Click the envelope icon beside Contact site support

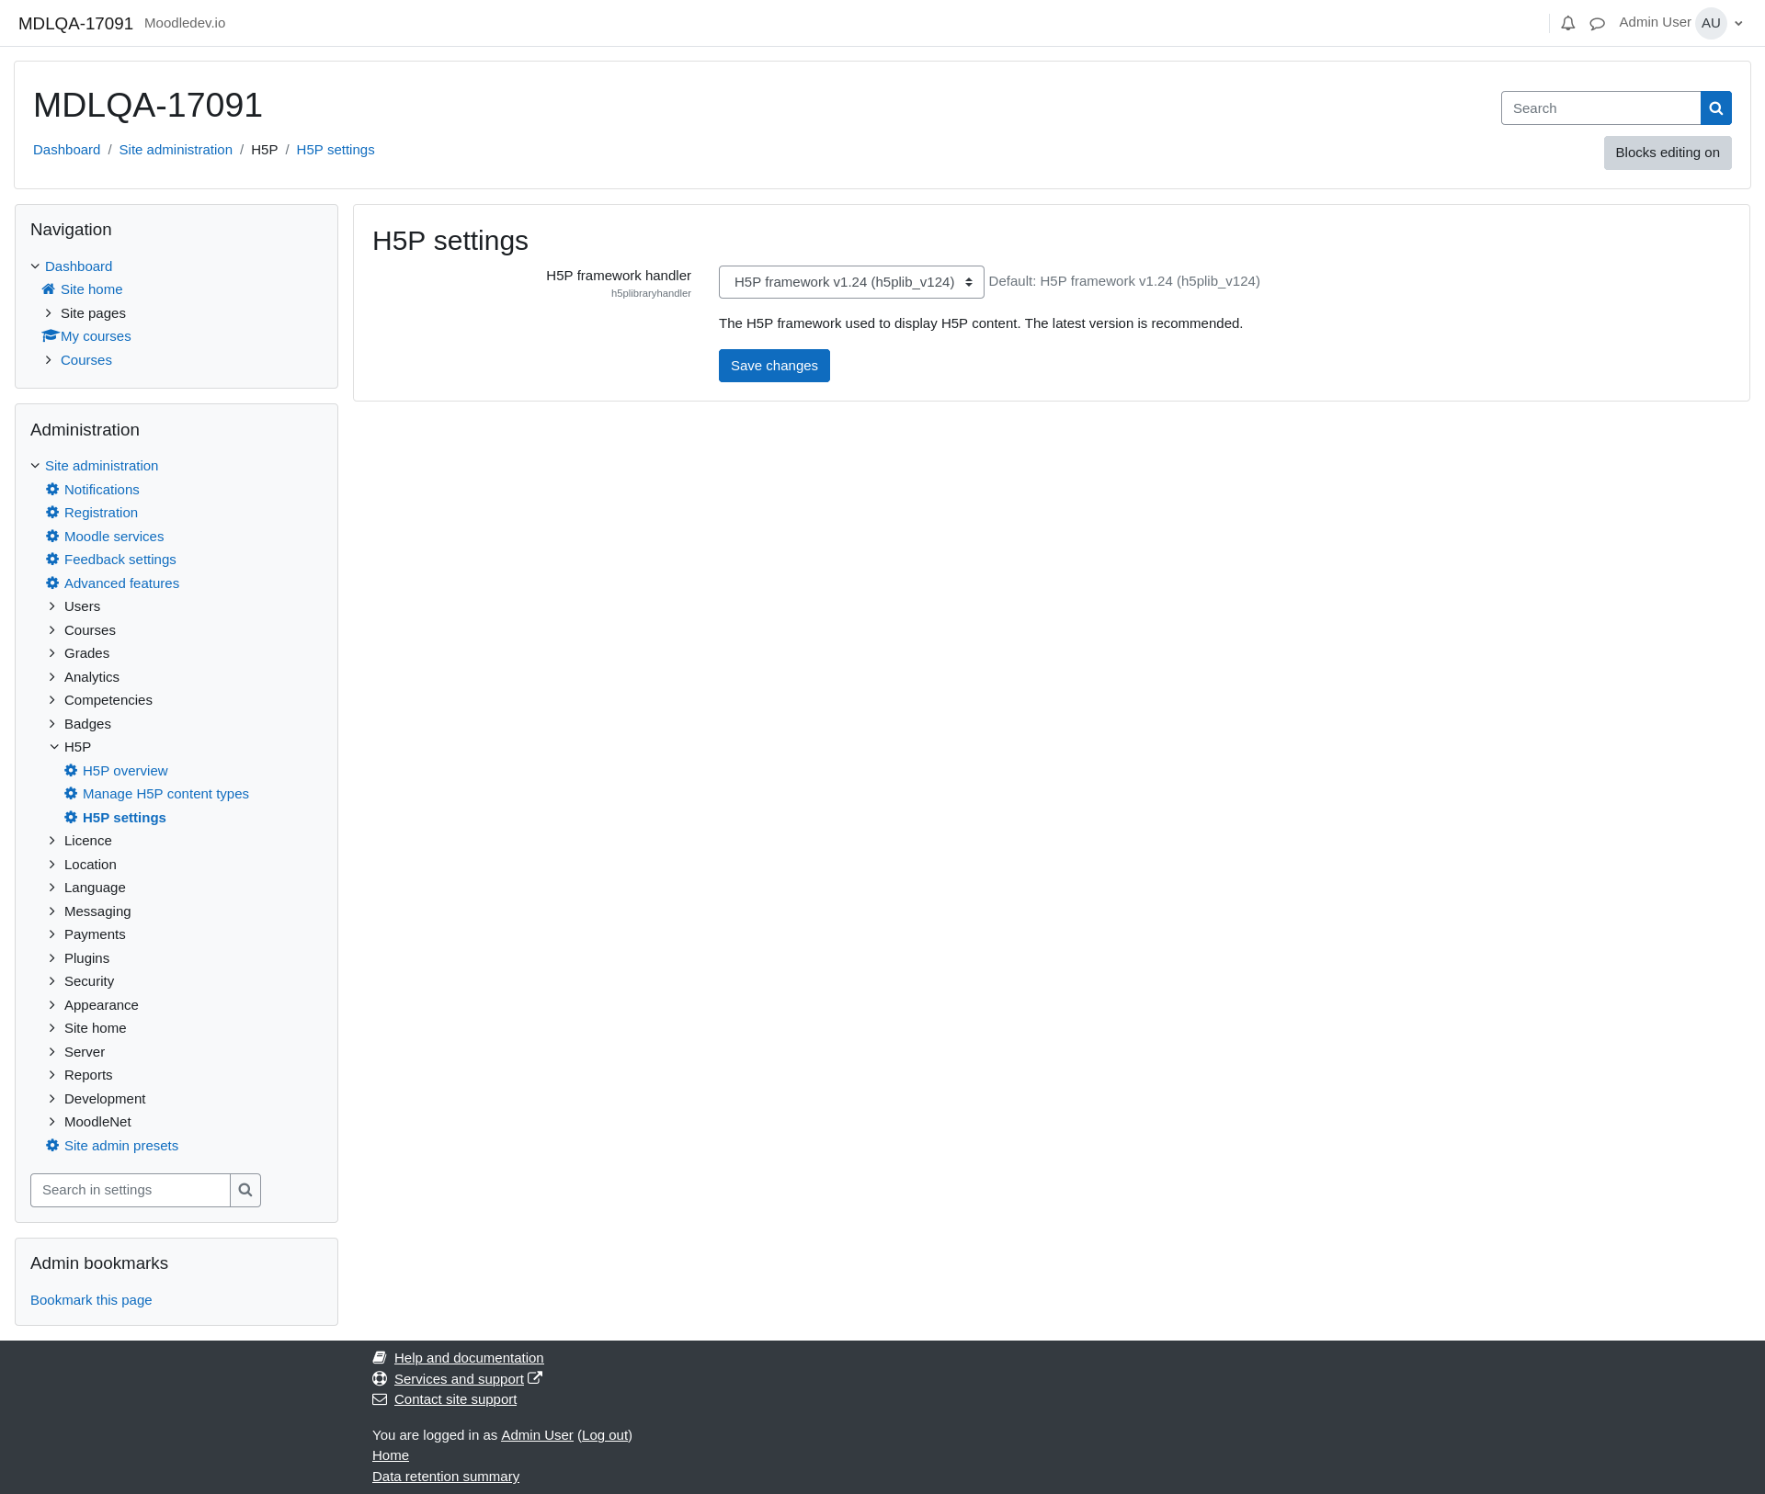click(x=380, y=1399)
